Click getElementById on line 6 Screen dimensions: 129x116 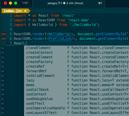tap(112, 39)
